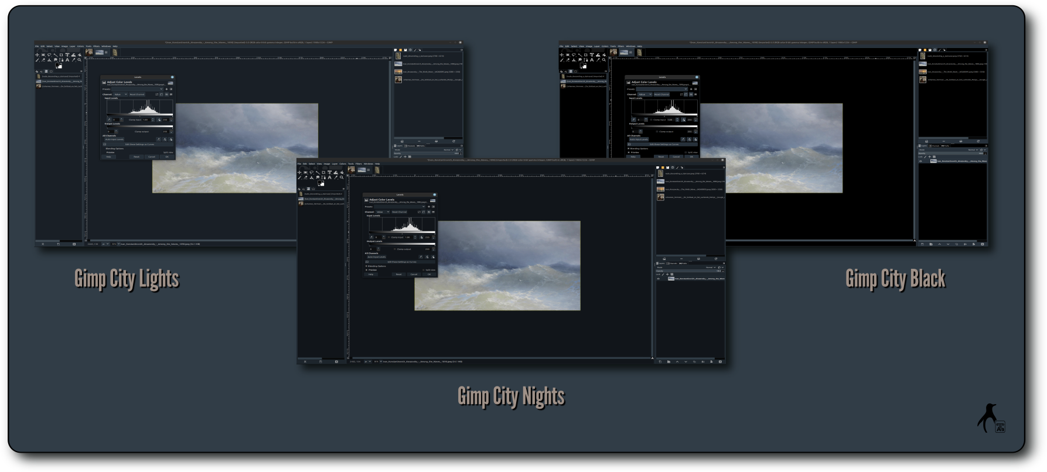This screenshot has height=472, width=1047.
Task: Click new layer icon in City Nights layers panel
Action: point(660,361)
